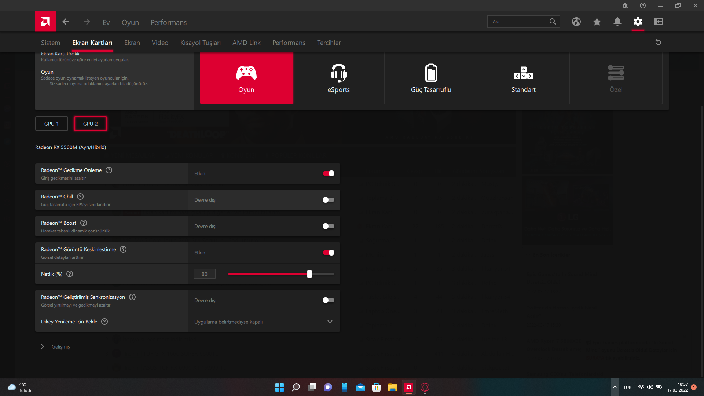704x396 pixels.
Task: Go to Oyun in top navigation
Action: pyautogui.click(x=130, y=22)
